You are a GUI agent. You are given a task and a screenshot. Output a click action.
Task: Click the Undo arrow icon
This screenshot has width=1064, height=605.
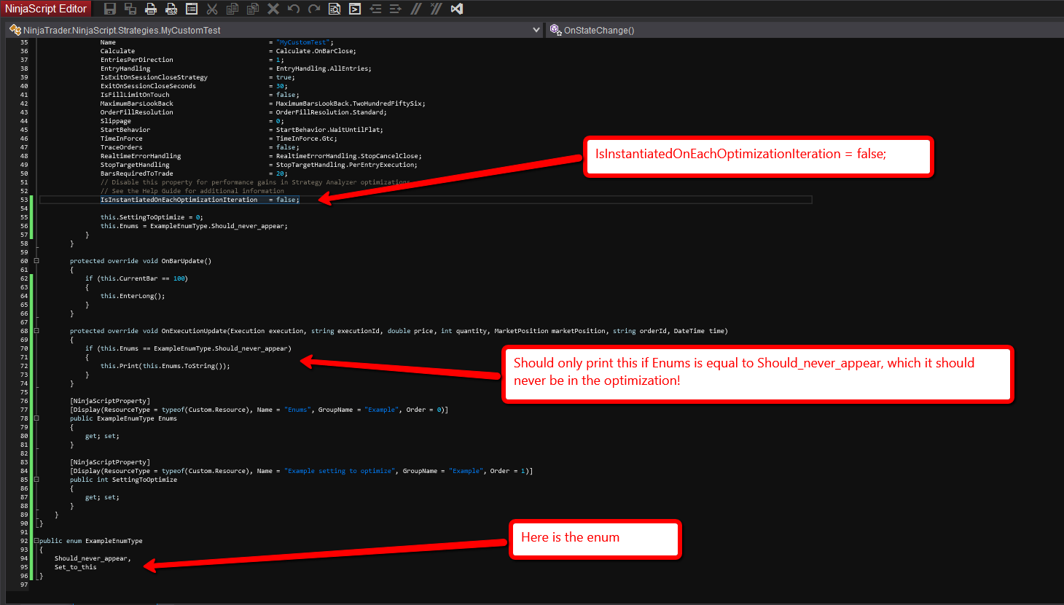click(x=294, y=9)
